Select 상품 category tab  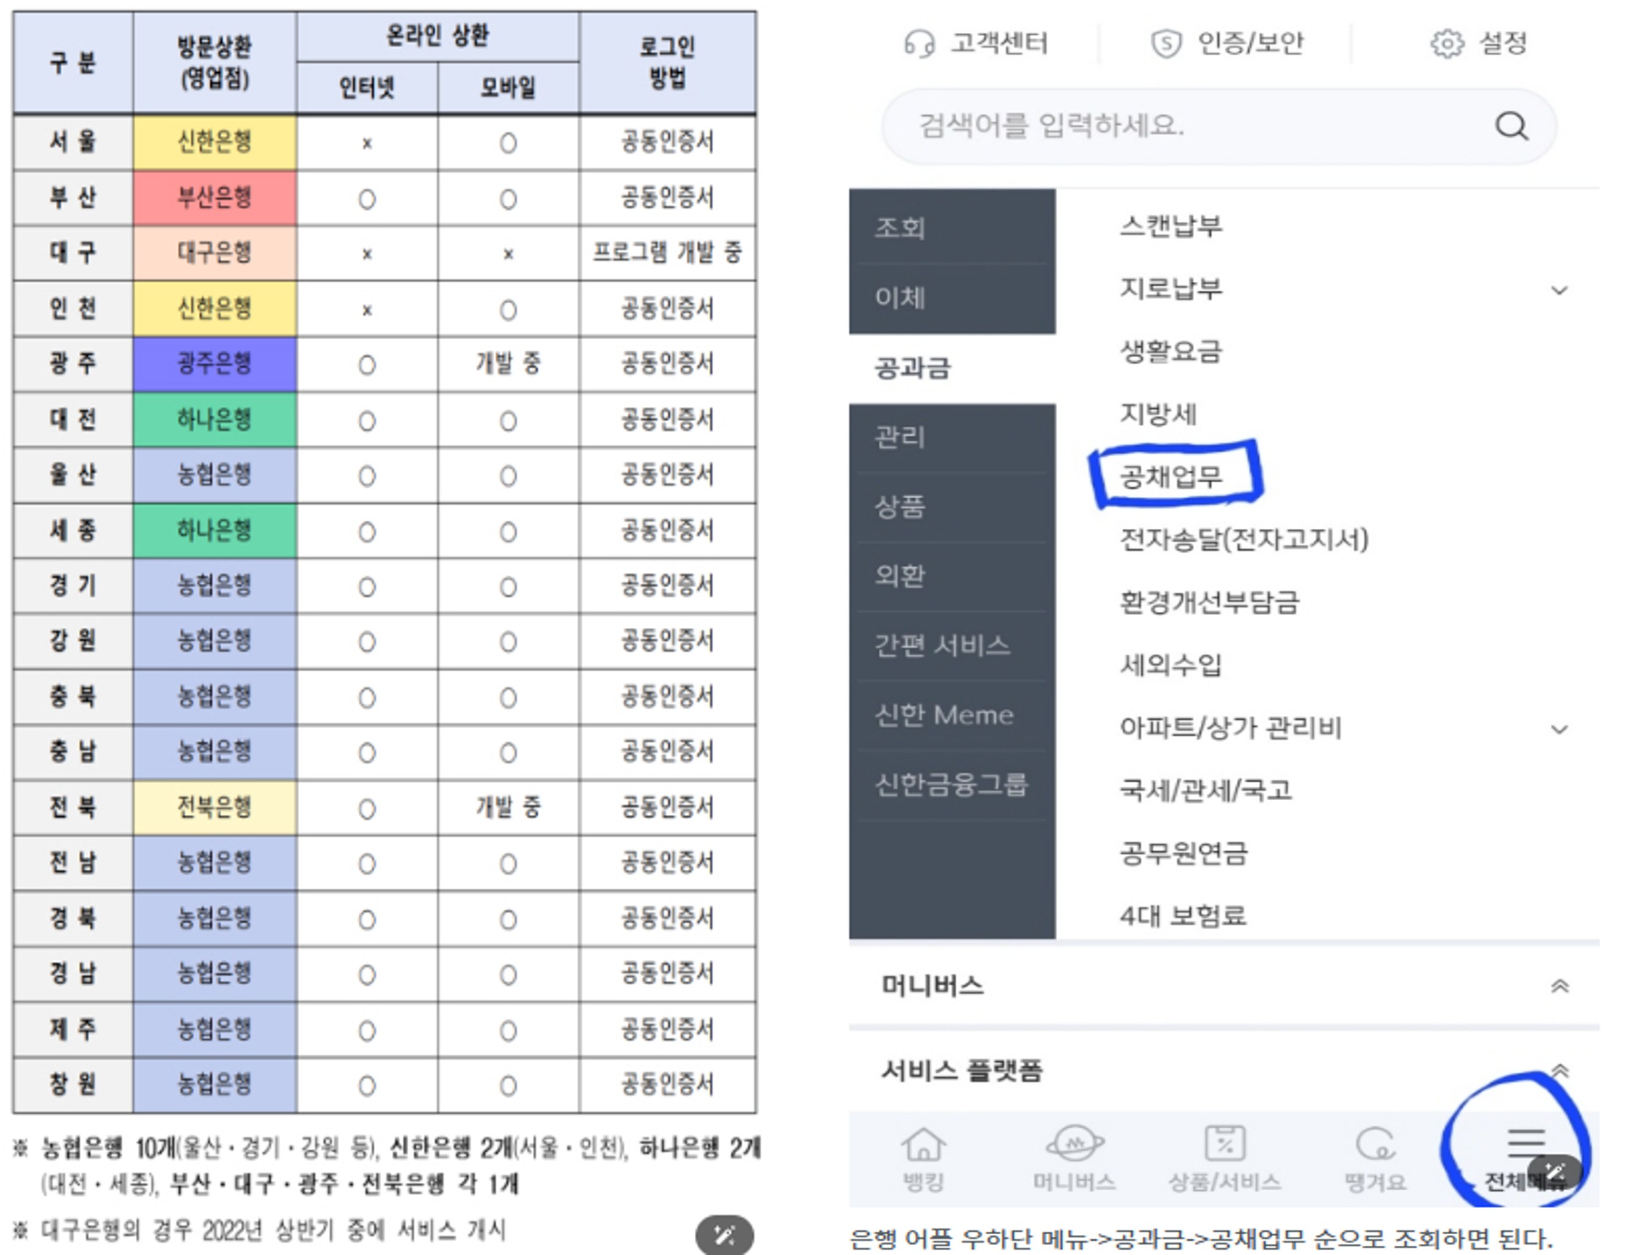951,507
